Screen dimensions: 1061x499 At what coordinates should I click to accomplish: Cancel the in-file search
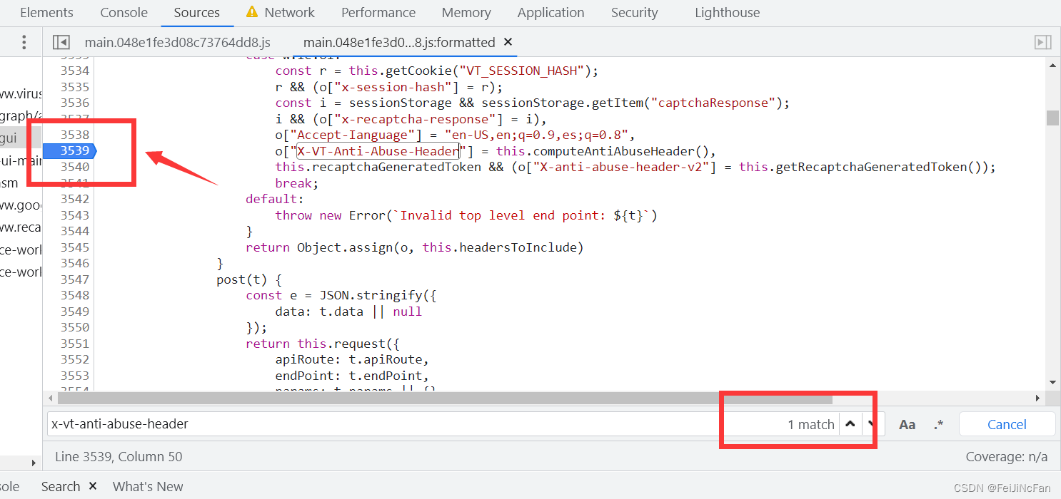click(x=1007, y=424)
